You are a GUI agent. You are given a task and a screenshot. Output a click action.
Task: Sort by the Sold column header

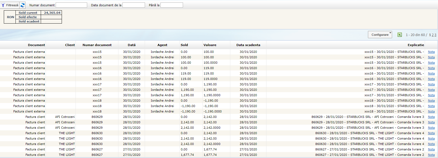pos(184,45)
